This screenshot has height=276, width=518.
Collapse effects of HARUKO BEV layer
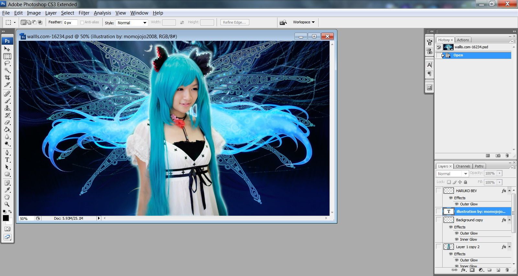[510, 190]
